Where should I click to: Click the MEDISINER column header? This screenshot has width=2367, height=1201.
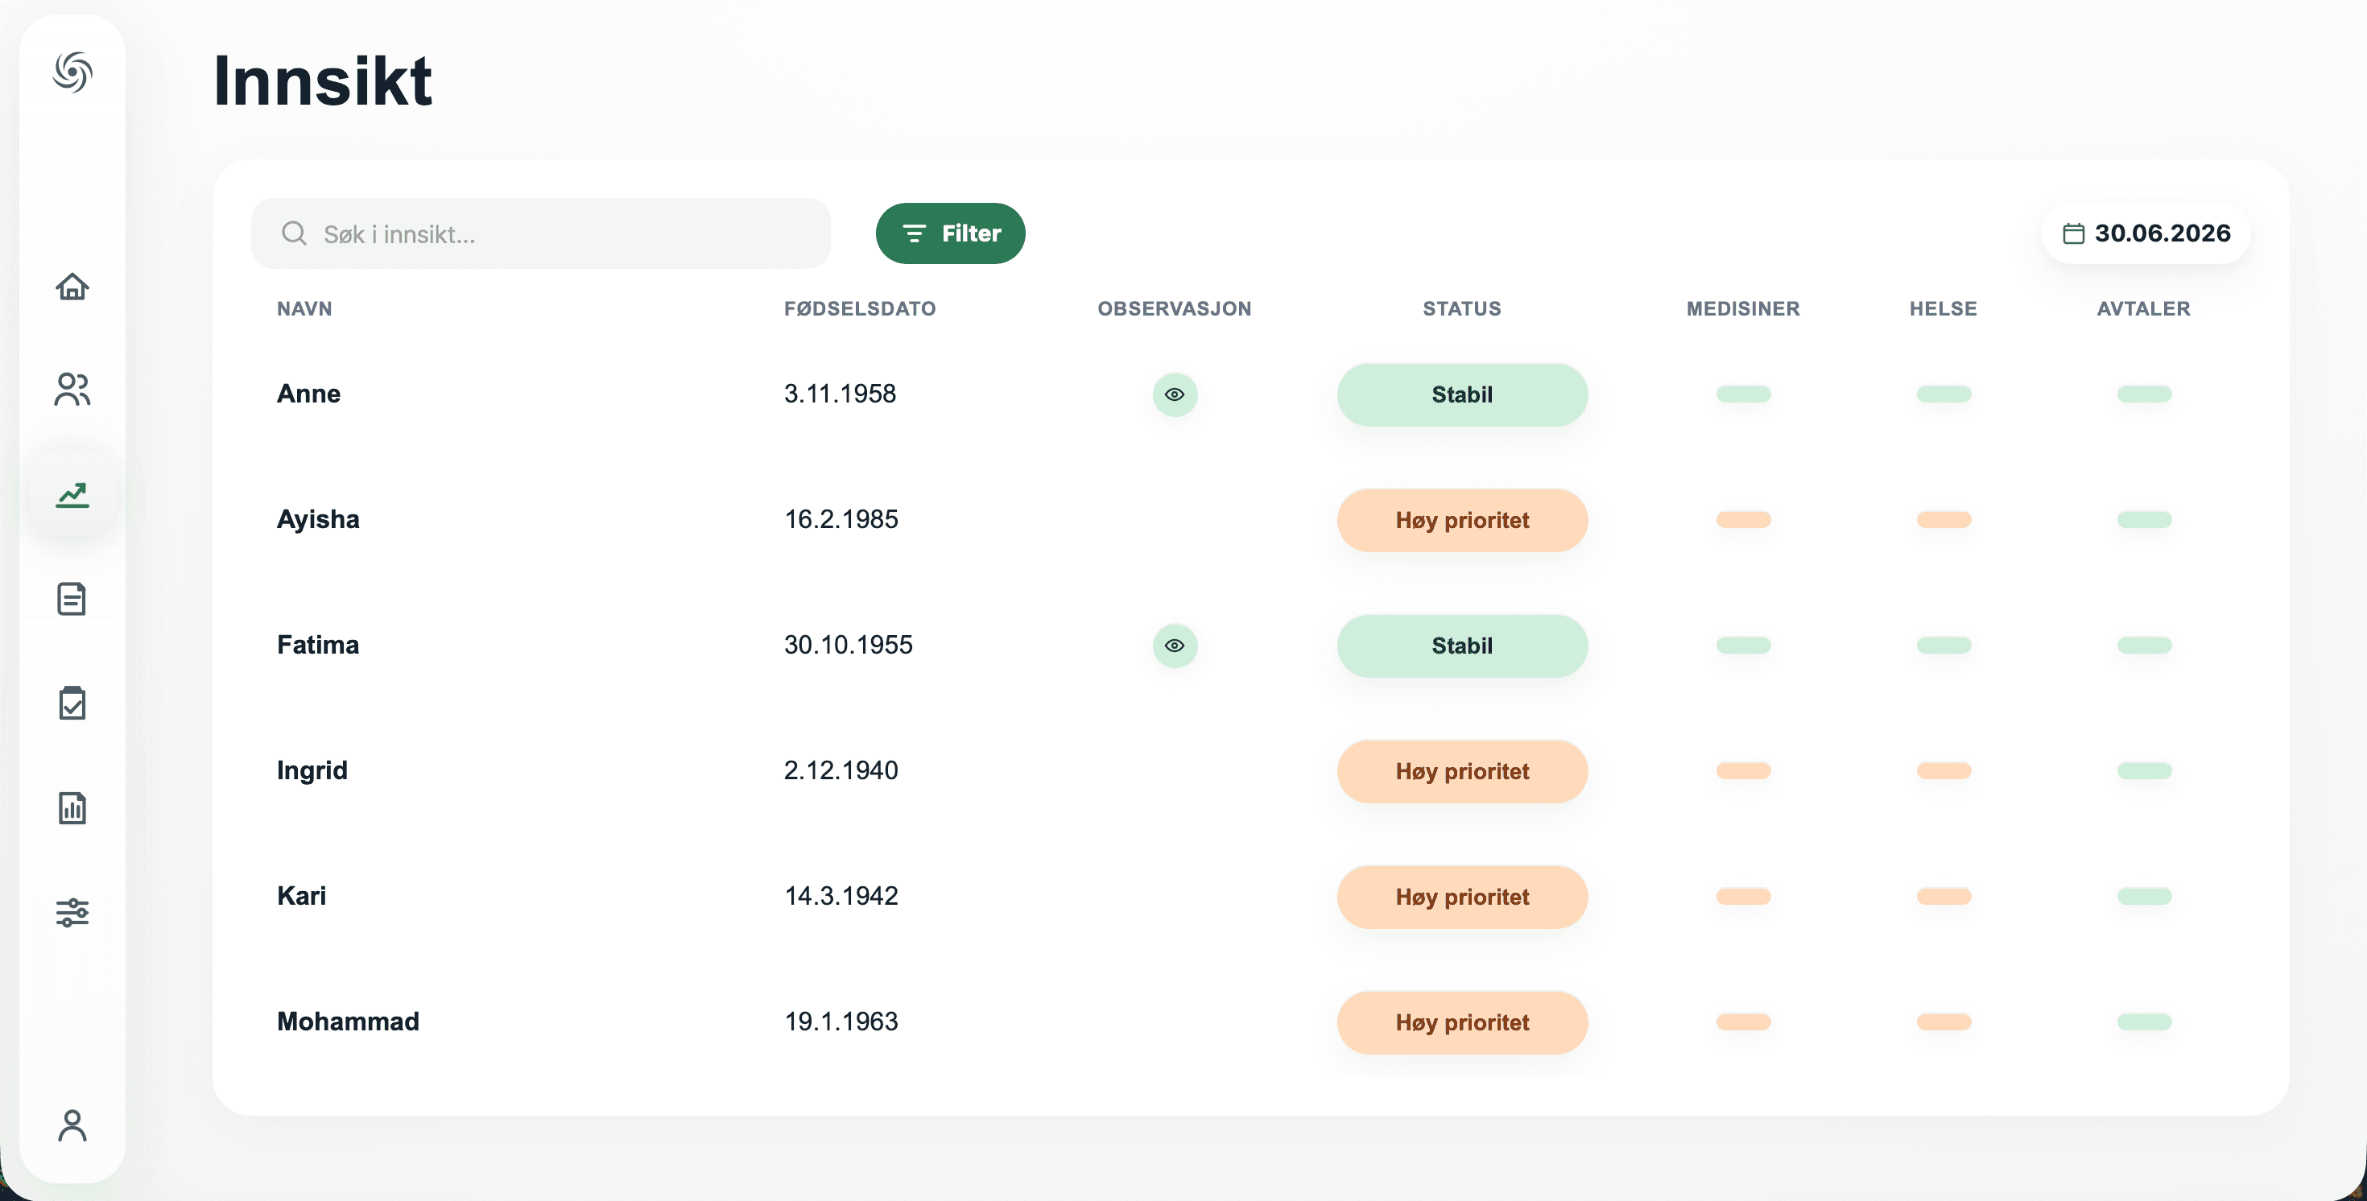[1743, 309]
